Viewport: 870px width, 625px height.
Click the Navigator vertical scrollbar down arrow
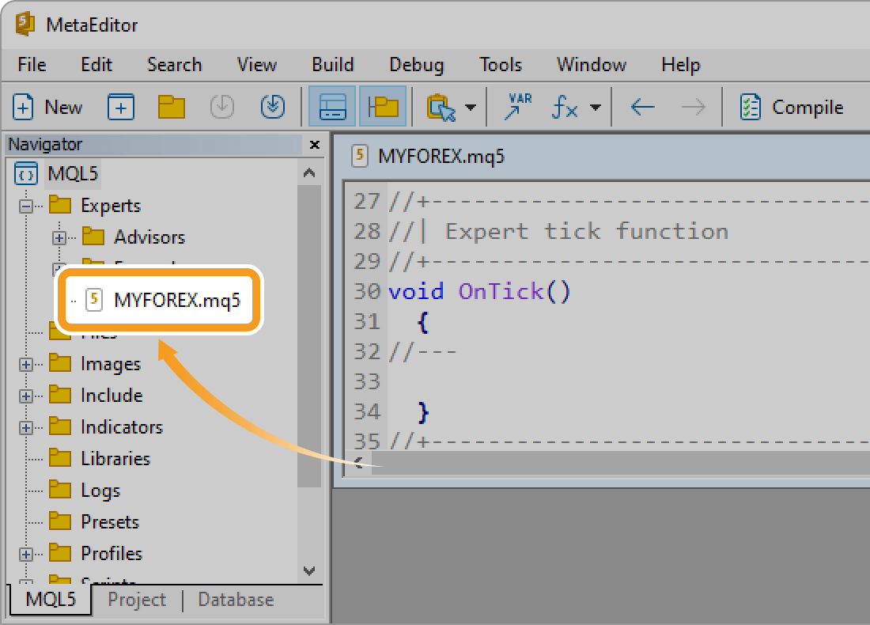309,570
